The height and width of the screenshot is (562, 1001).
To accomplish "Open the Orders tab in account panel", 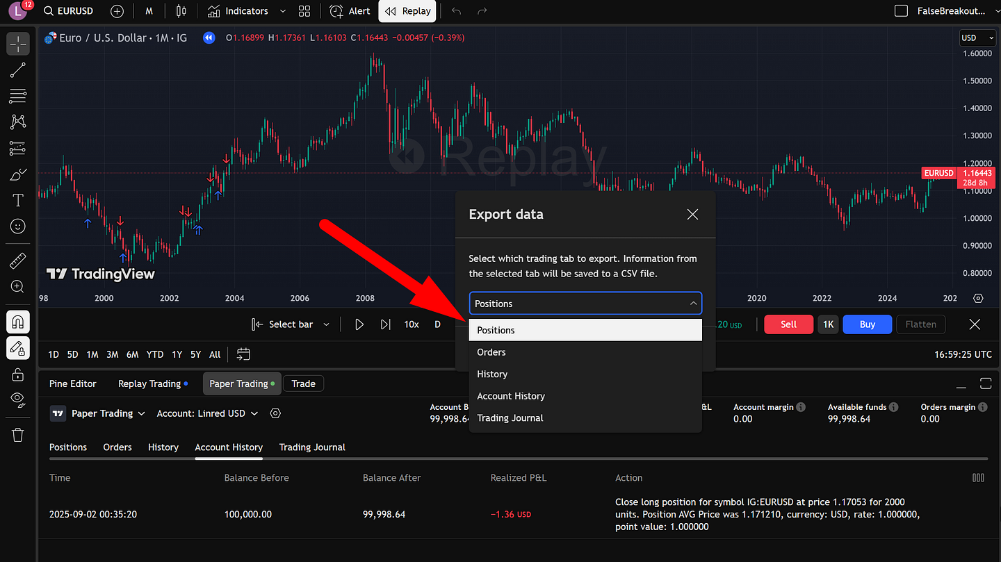I will 117,447.
